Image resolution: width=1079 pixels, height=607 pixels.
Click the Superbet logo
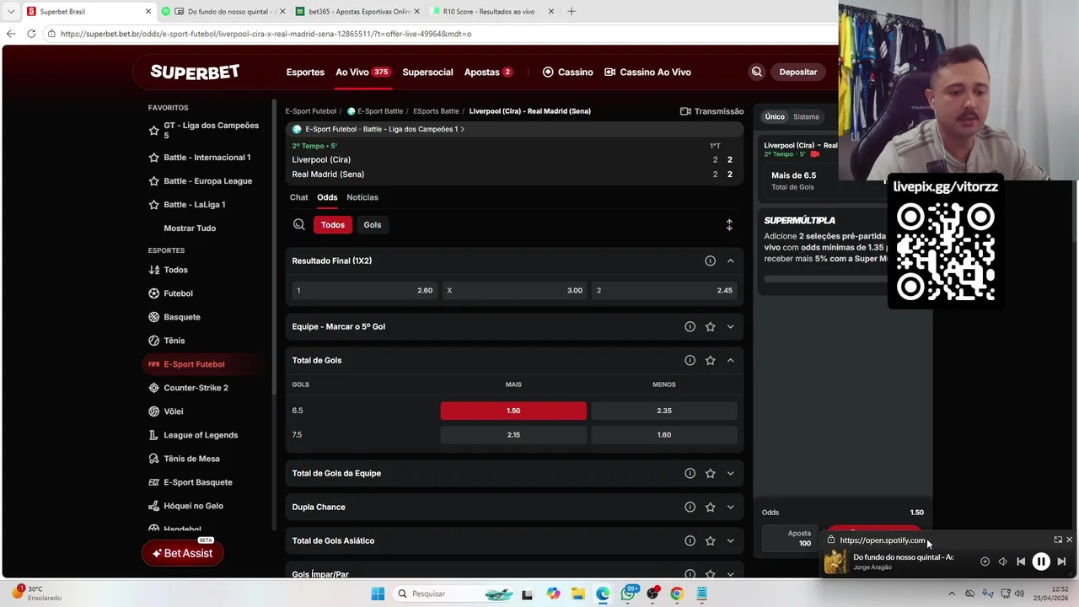(195, 72)
